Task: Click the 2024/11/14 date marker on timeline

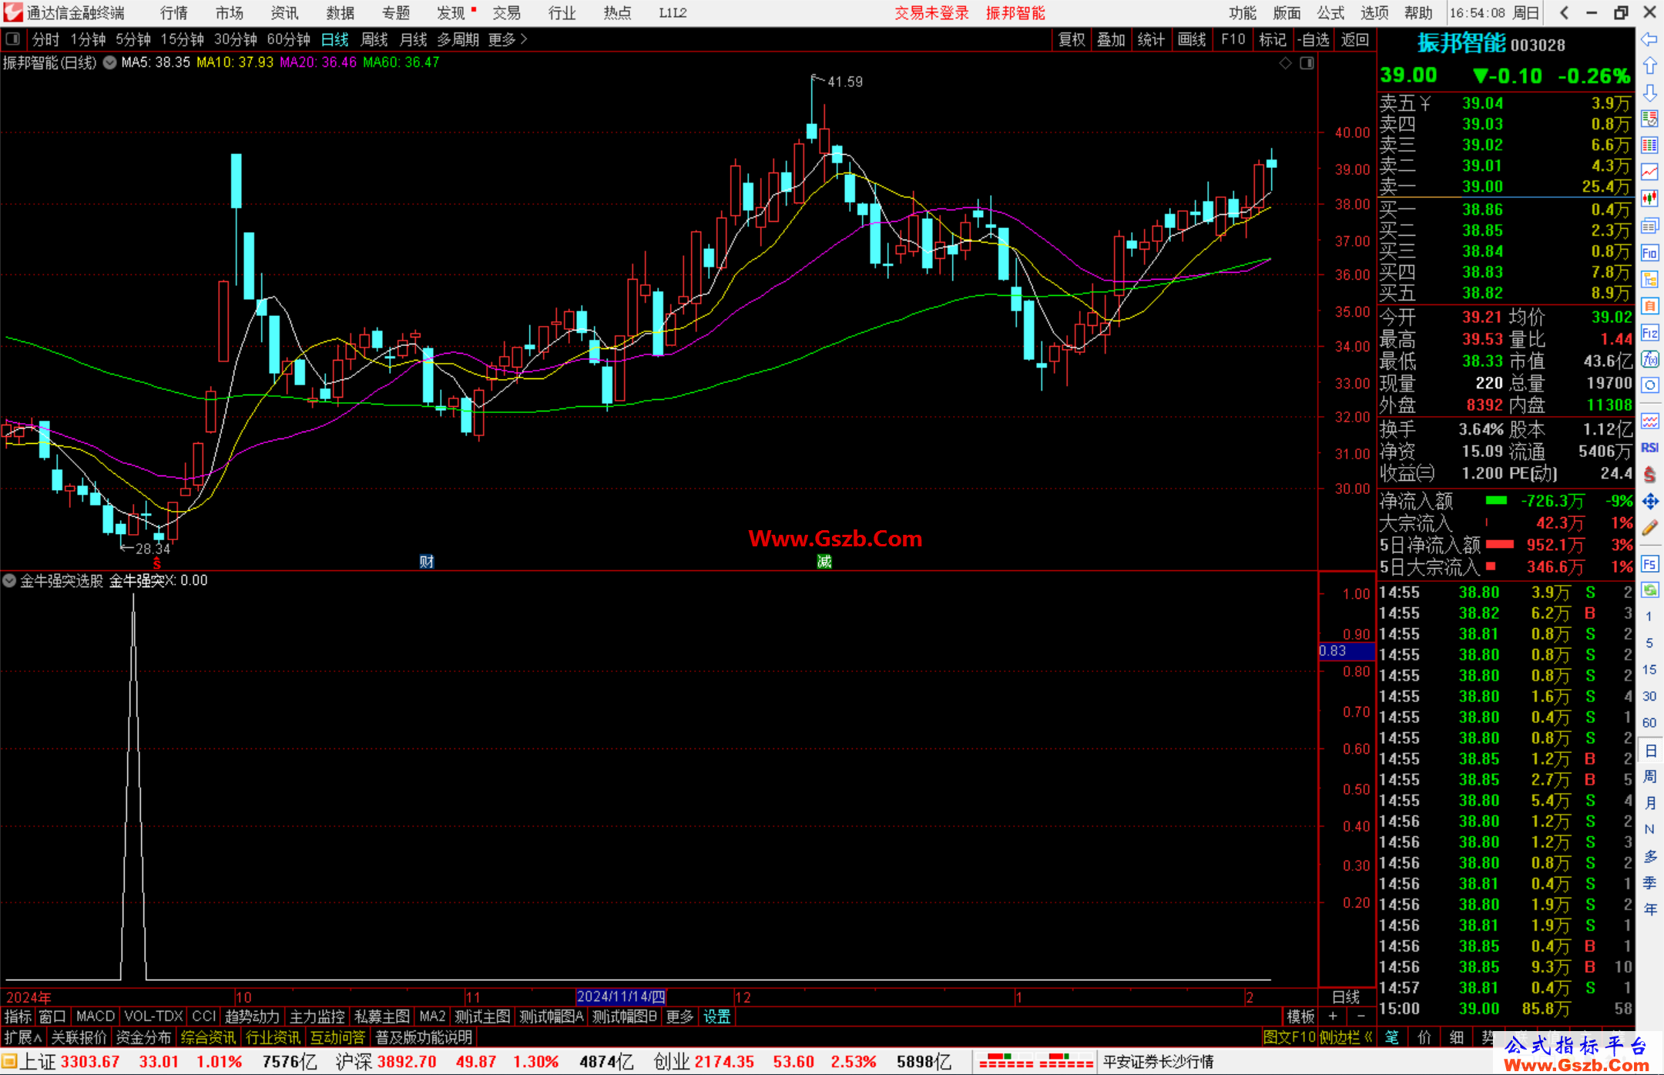Action: (x=621, y=996)
